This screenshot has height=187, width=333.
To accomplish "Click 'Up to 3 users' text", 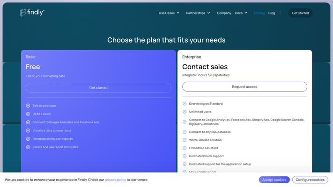I will pyautogui.click(x=42, y=114).
